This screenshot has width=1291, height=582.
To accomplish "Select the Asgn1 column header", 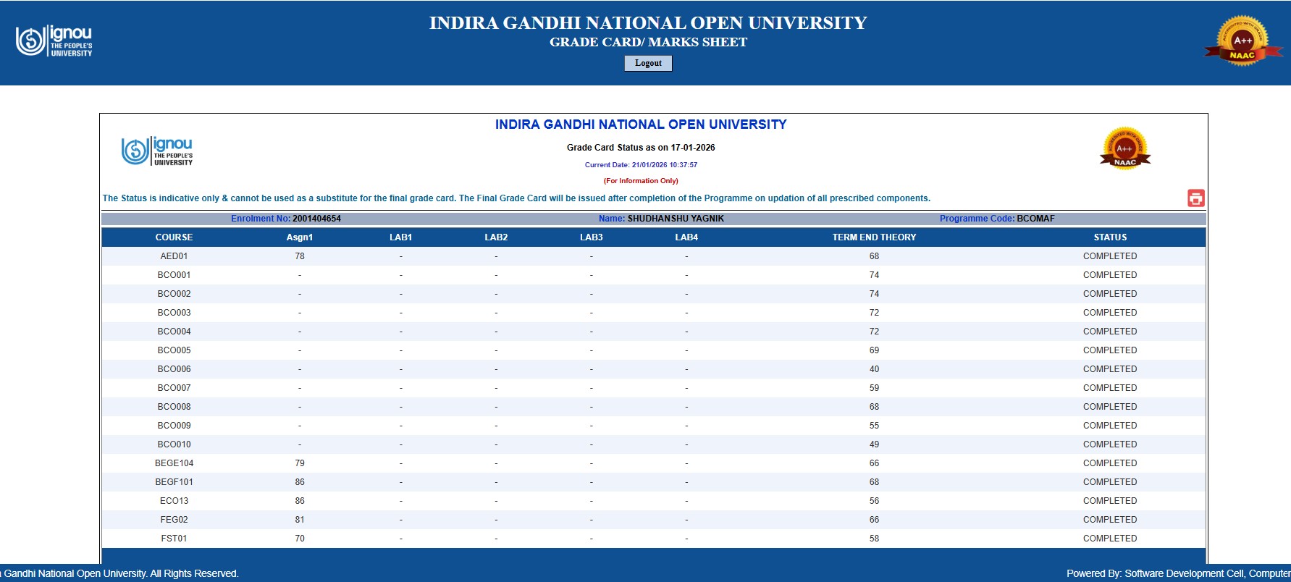I will (300, 237).
